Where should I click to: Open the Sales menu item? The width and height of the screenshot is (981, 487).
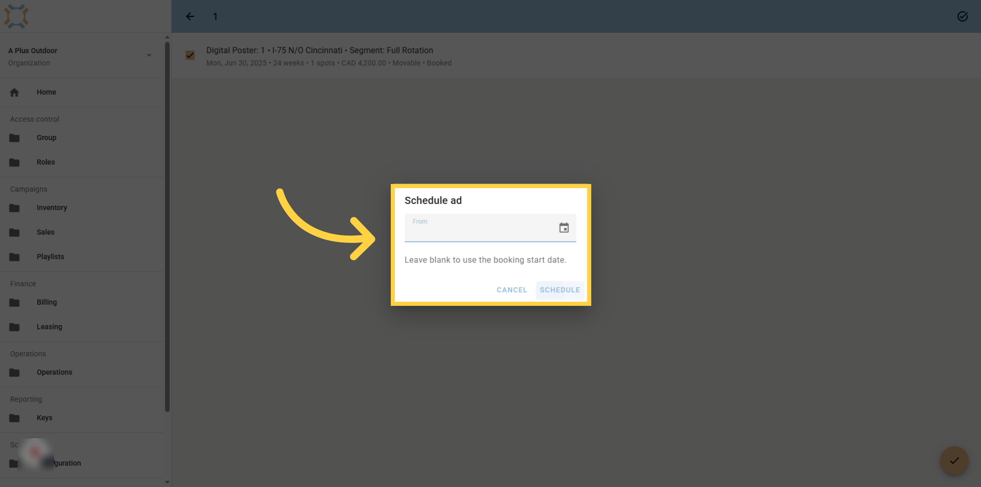[82, 232]
